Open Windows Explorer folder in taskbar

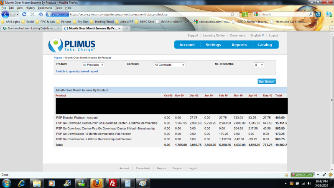click(37, 183)
